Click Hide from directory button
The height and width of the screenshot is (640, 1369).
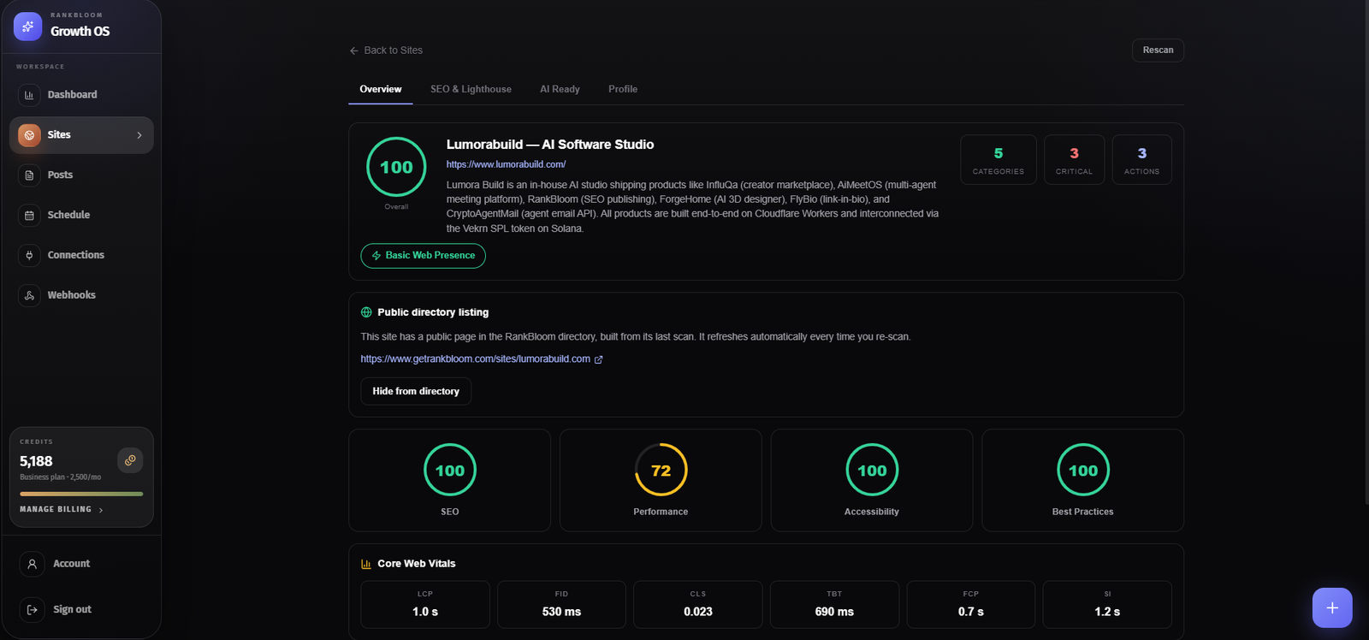coord(416,391)
